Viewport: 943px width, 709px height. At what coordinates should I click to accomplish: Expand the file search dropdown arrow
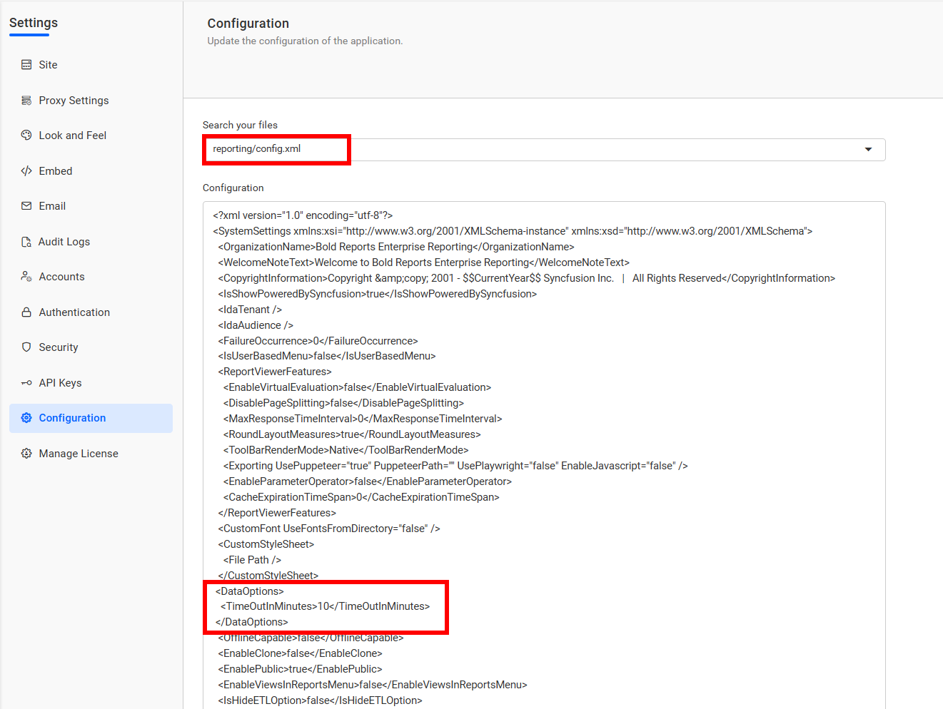[868, 150]
